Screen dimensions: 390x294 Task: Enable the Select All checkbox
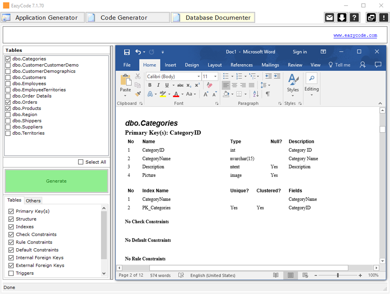point(81,162)
